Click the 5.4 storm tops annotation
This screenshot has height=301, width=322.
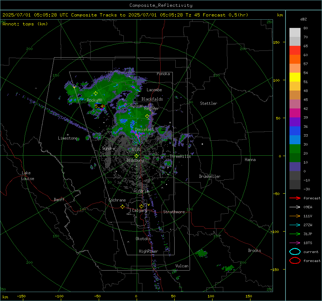click(x=99, y=106)
